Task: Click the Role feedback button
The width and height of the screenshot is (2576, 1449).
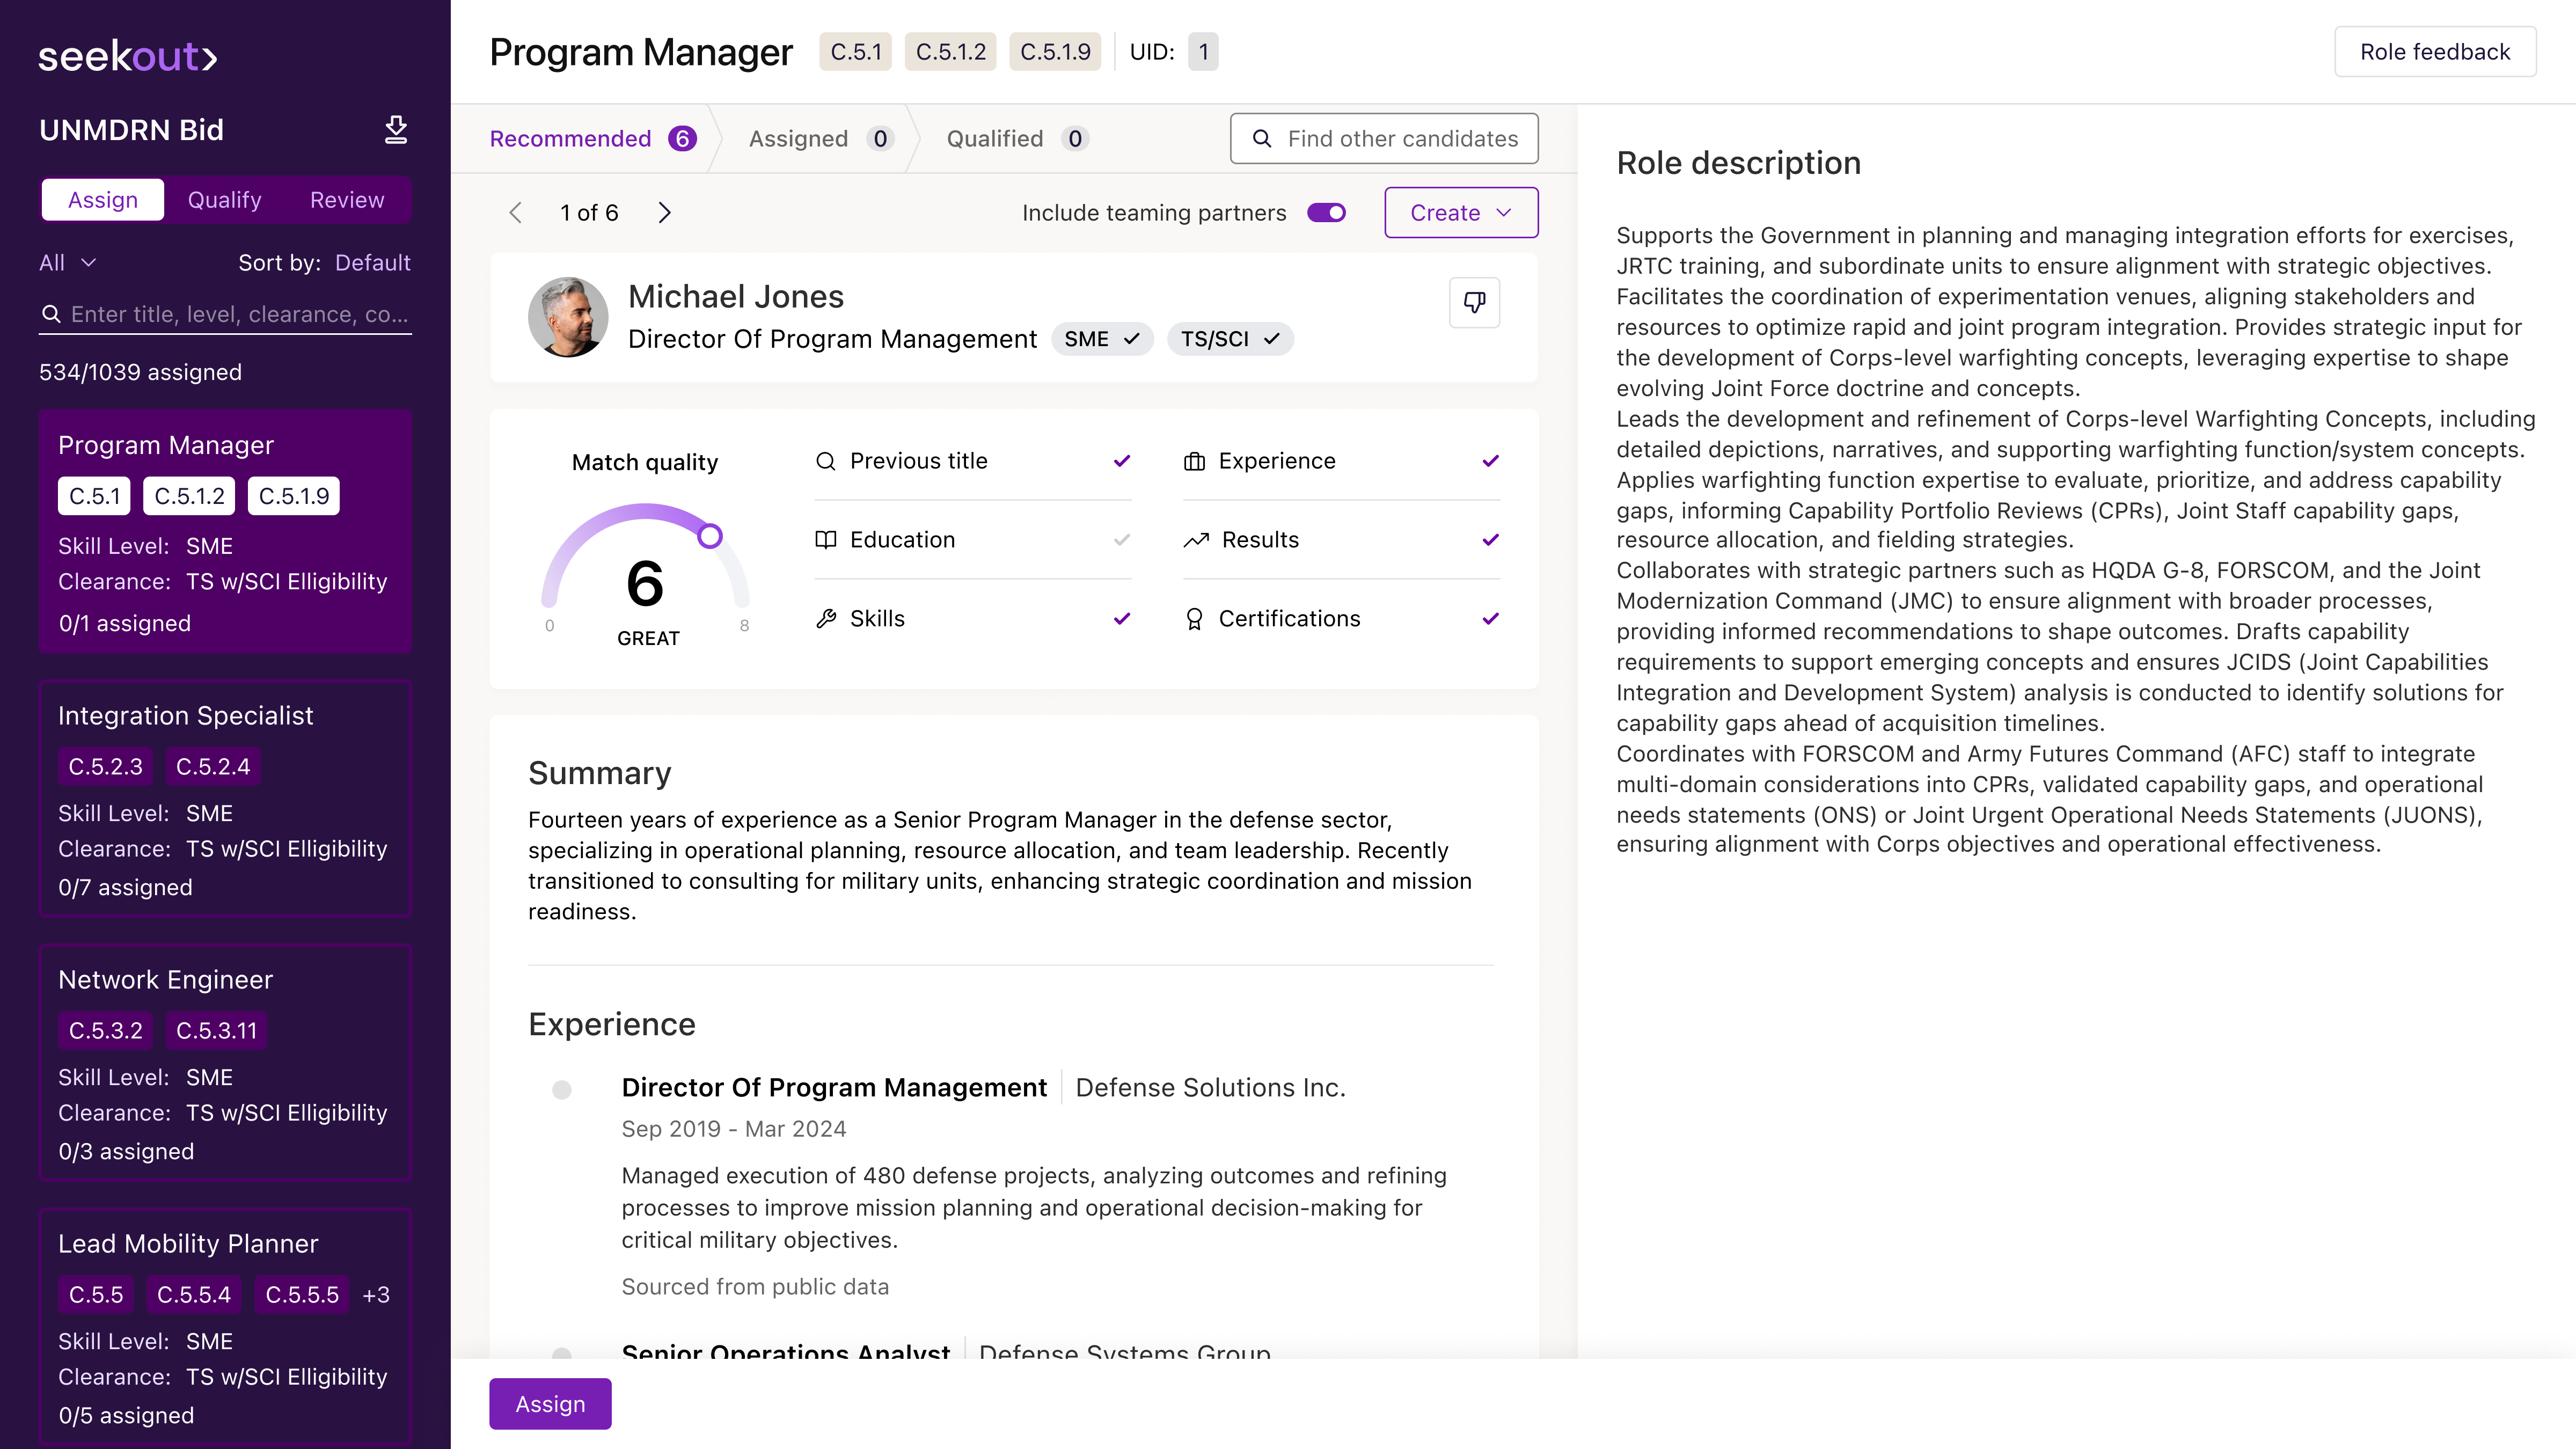Action: tap(2435, 52)
